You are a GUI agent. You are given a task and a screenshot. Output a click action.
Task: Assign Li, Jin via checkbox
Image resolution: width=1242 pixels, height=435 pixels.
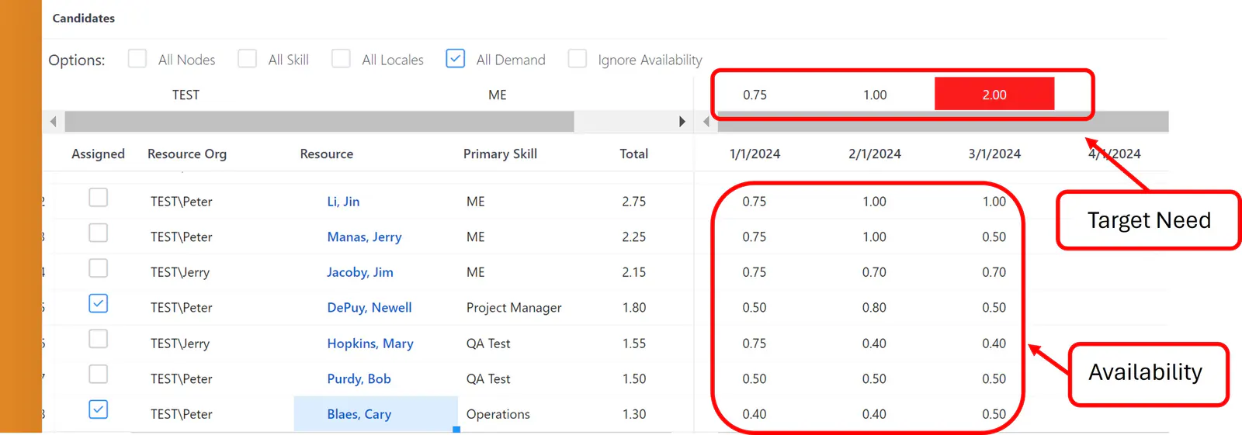pyautogui.click(x=98, y=198)
